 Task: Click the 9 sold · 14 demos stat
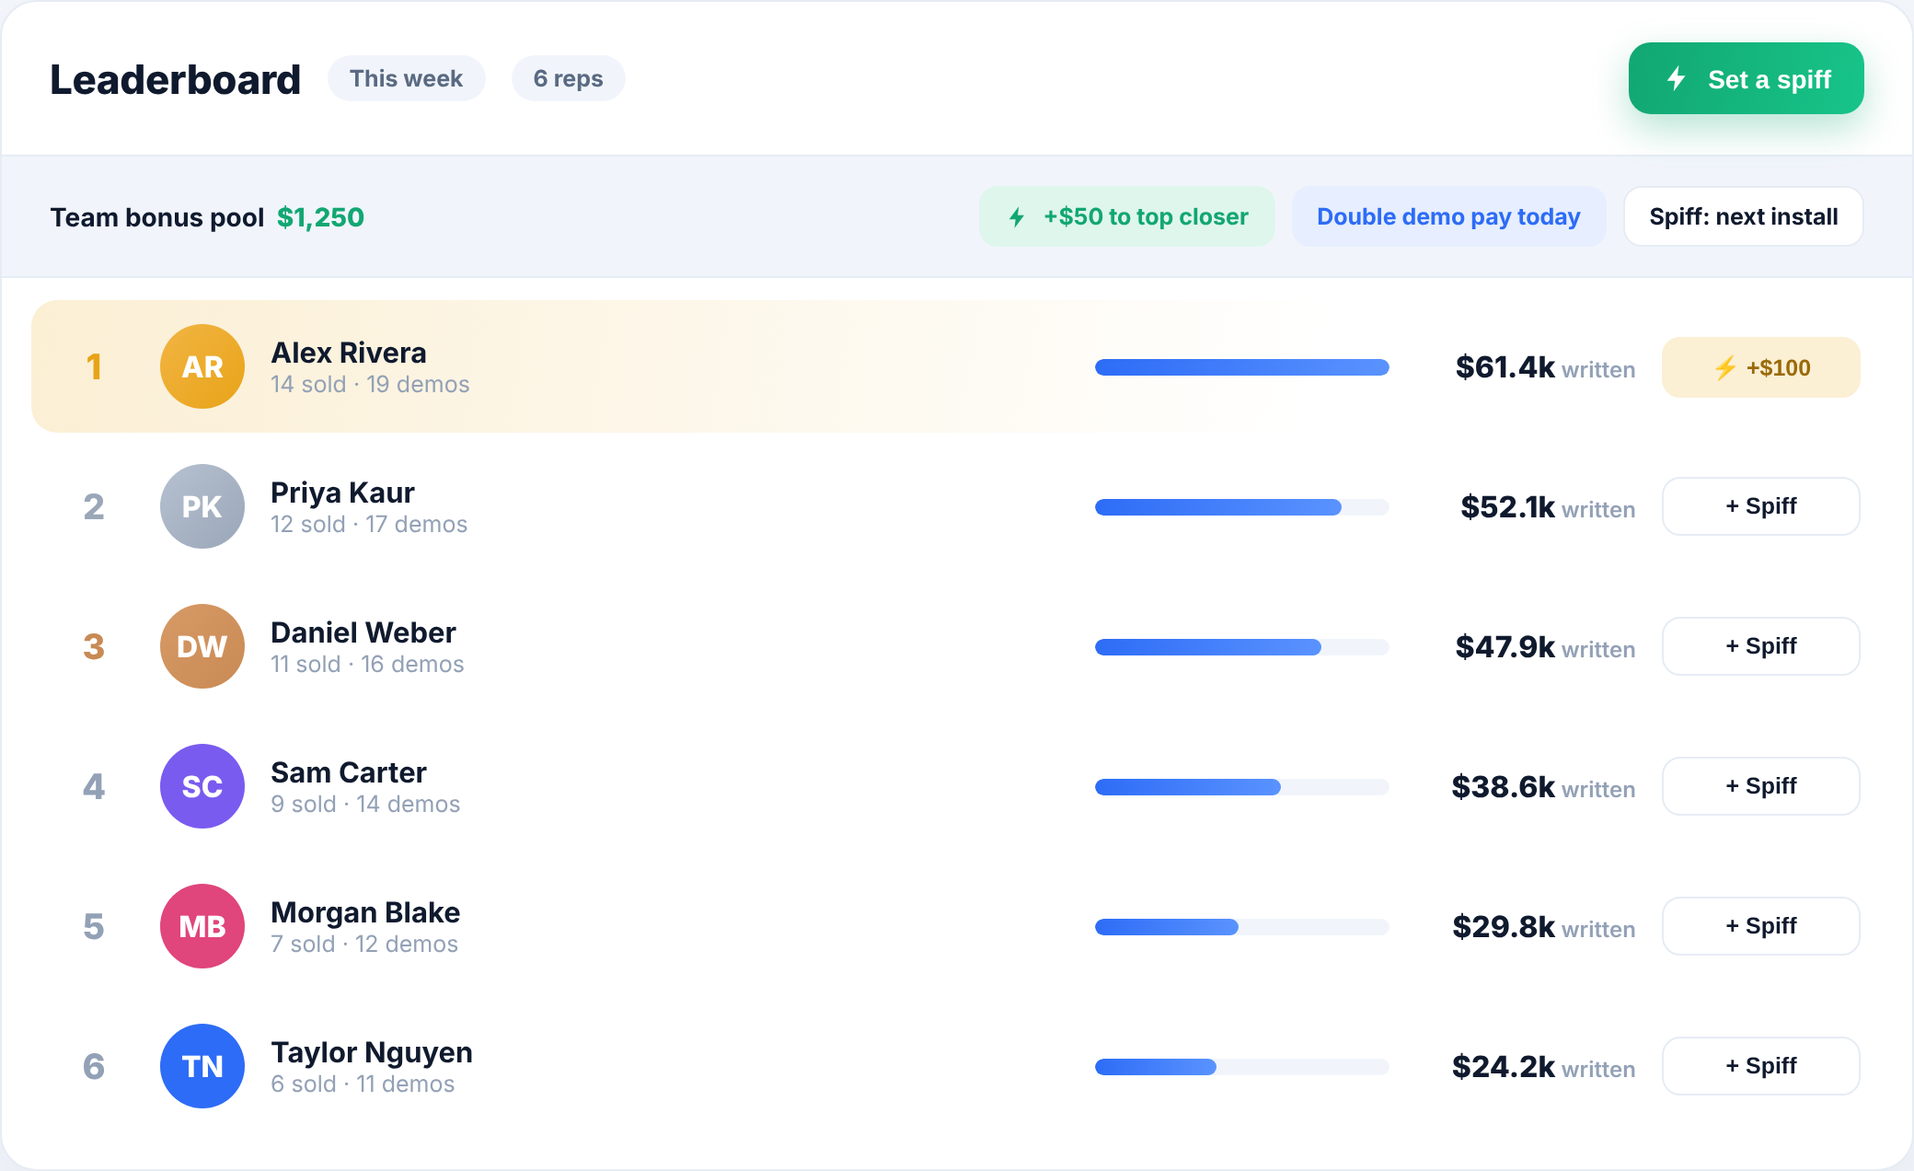pos(365,804)
